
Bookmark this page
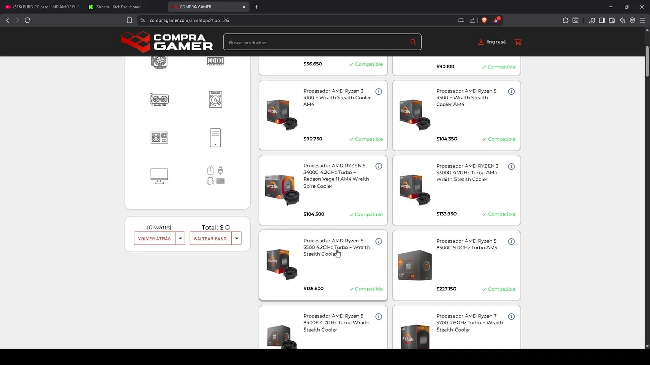click(129, 20)
